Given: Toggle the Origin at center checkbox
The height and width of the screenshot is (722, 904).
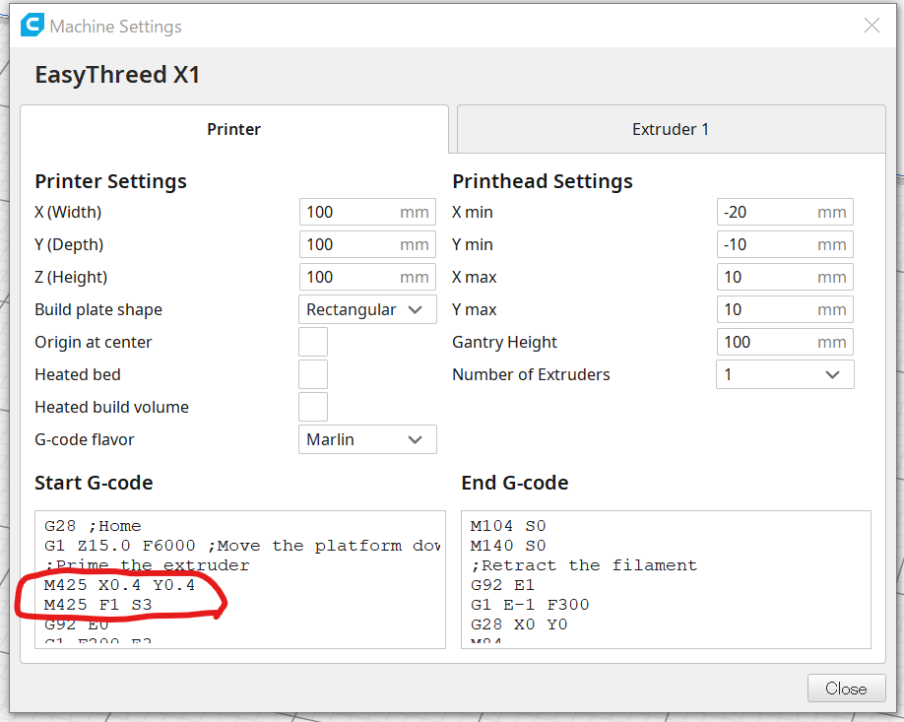Looking at the screenshot, I should [x=313, y=342].
